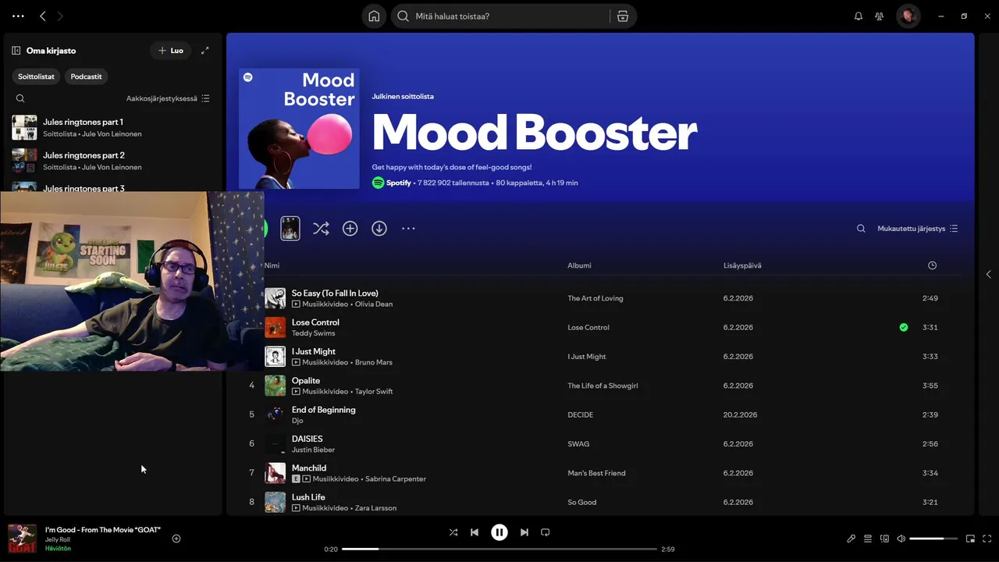This screenshot has width=999, height=562.
Task: Toggle shuffle for the Mood Booster playlist
Action: pos(321,229)
